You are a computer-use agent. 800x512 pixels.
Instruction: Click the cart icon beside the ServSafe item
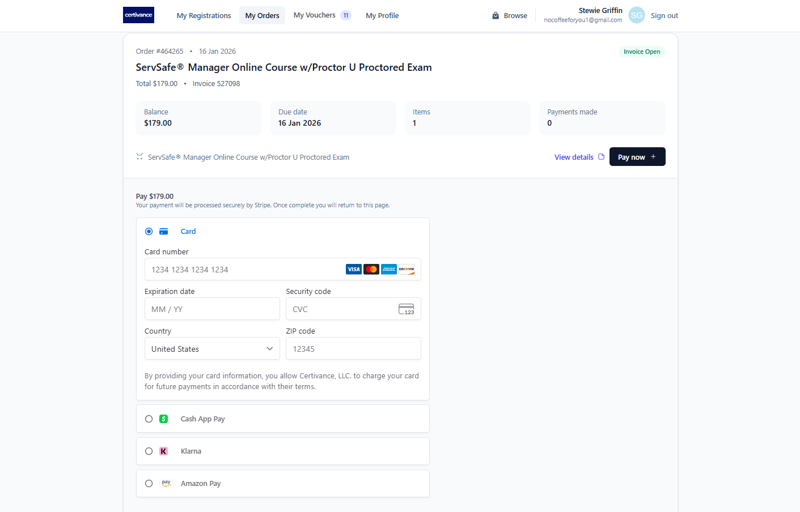tap(139, 156)
